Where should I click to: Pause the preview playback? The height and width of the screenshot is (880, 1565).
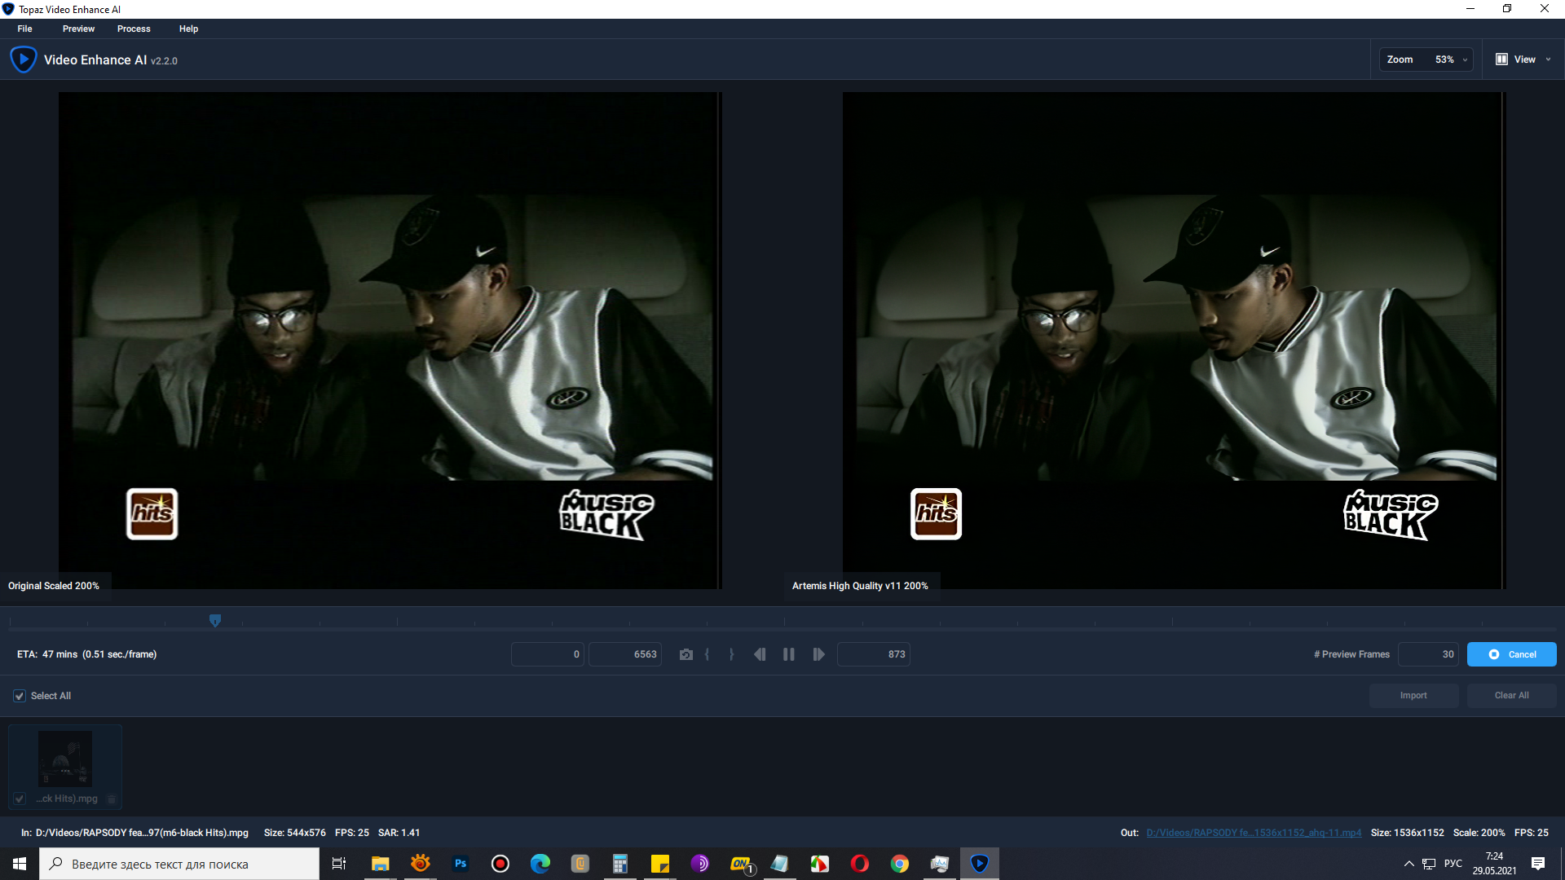click(x=789, y=654)
